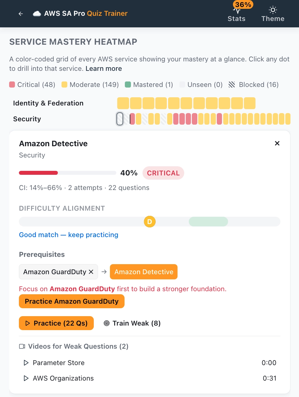Click the Amazon Detective prerequisite chip
The height and width of the screenshot is (397, 299).
tap(143, 272)
